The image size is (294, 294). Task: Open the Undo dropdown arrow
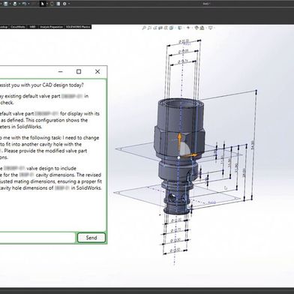pos(28,4)
